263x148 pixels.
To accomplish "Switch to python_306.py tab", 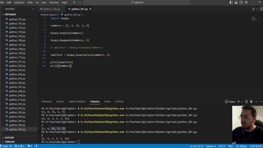I will tap(52, 9).
